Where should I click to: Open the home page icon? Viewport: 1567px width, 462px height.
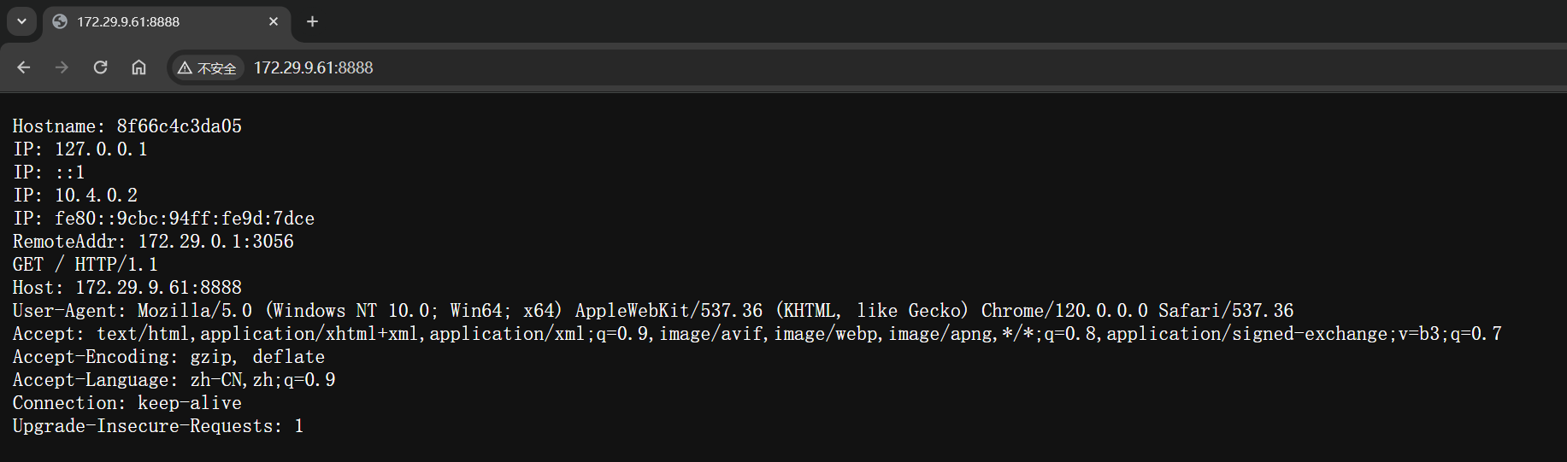pyautogui.click(x=138, y=67)
